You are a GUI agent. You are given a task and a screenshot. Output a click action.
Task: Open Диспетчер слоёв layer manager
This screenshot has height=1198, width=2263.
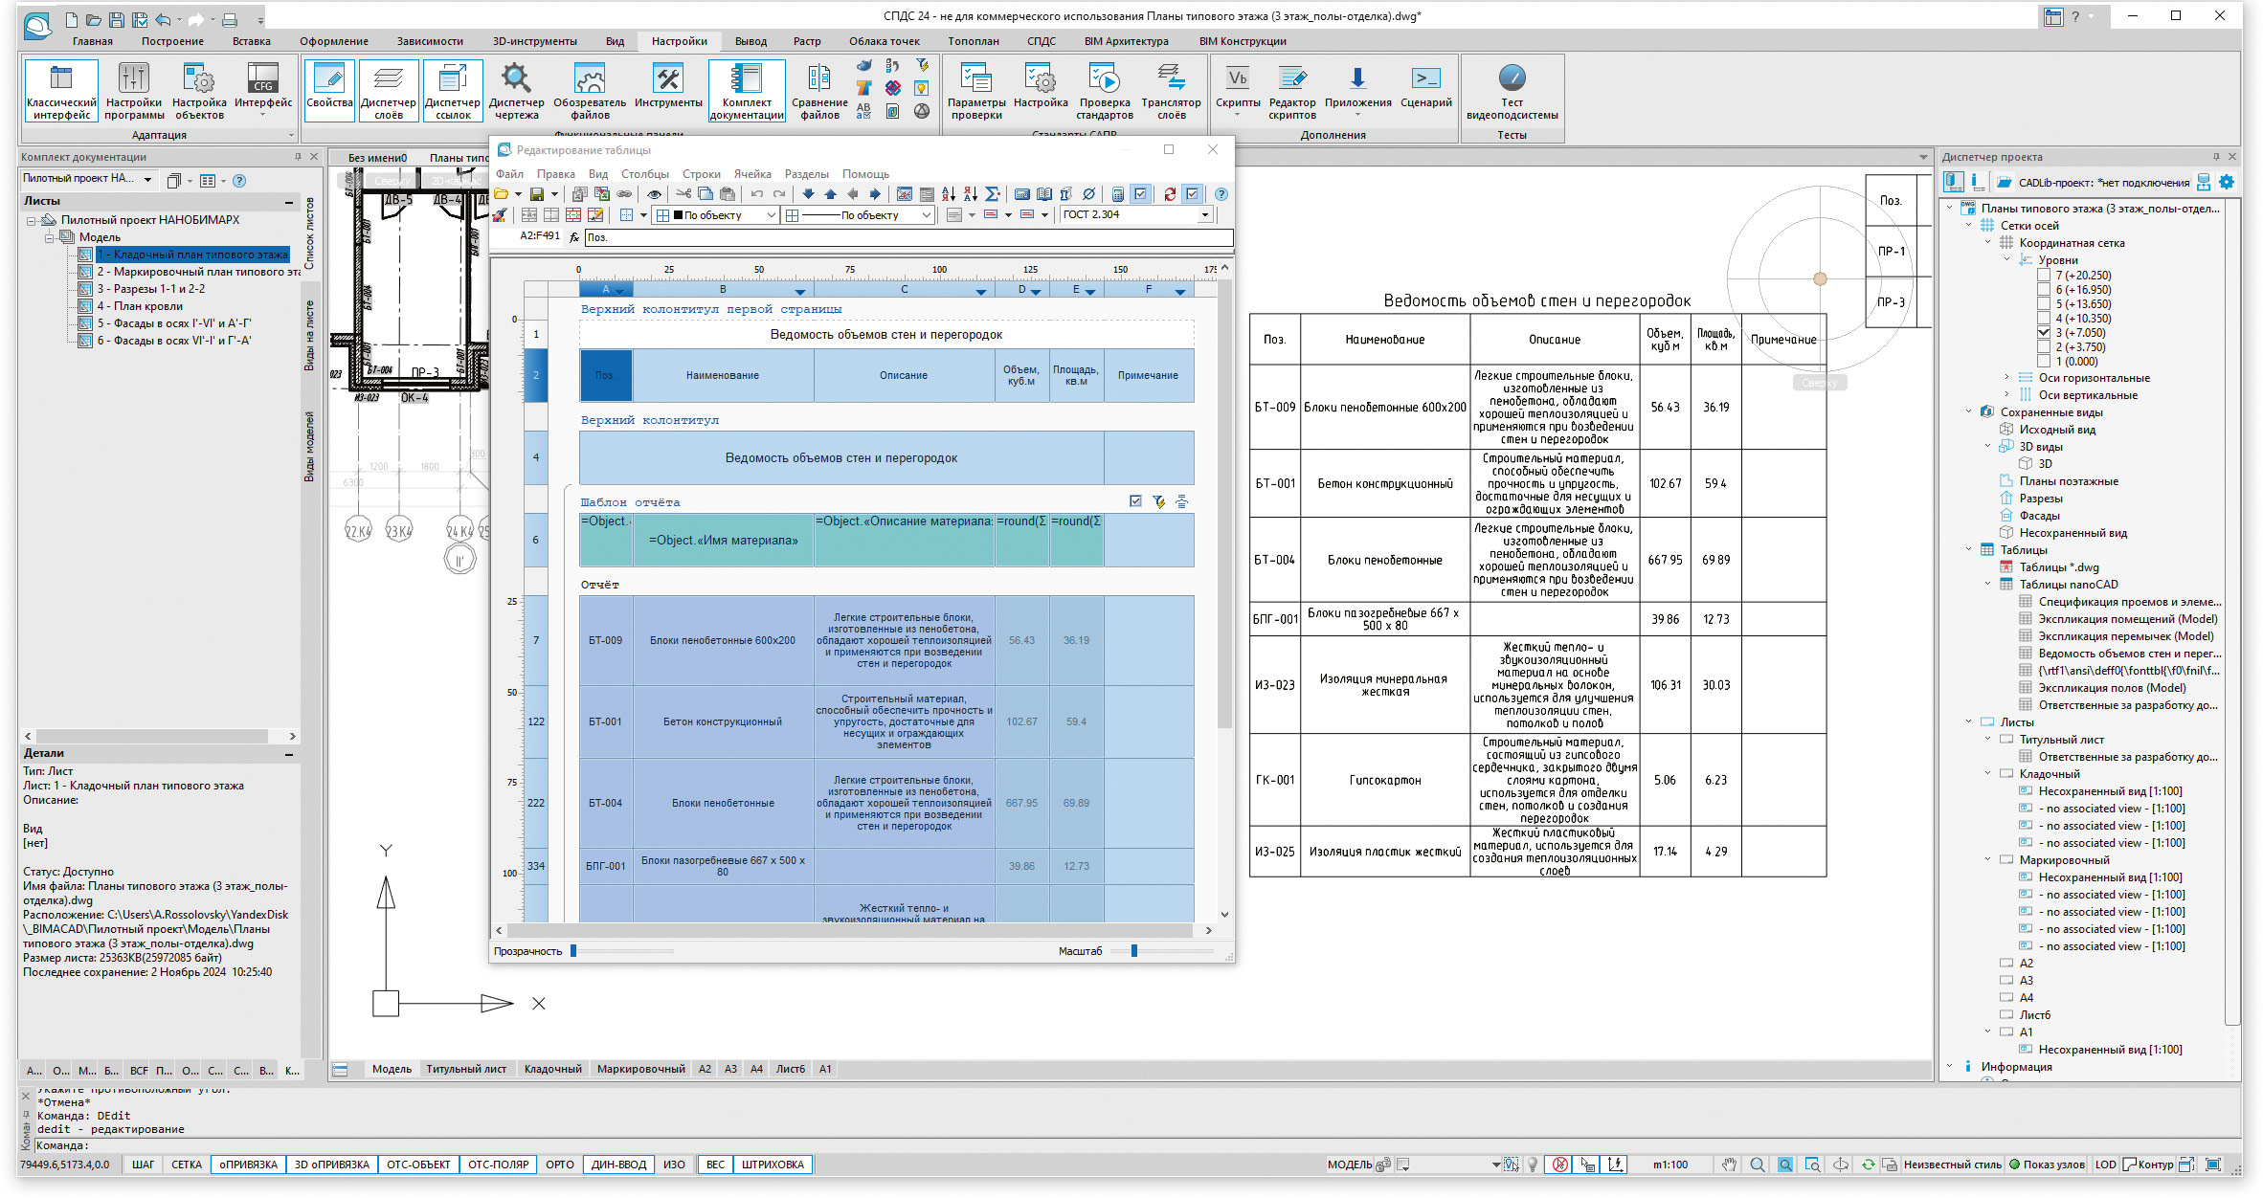pos(388,91)
